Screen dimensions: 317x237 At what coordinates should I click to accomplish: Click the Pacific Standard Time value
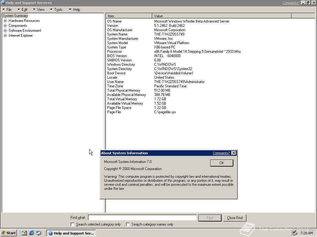(170, 86)
